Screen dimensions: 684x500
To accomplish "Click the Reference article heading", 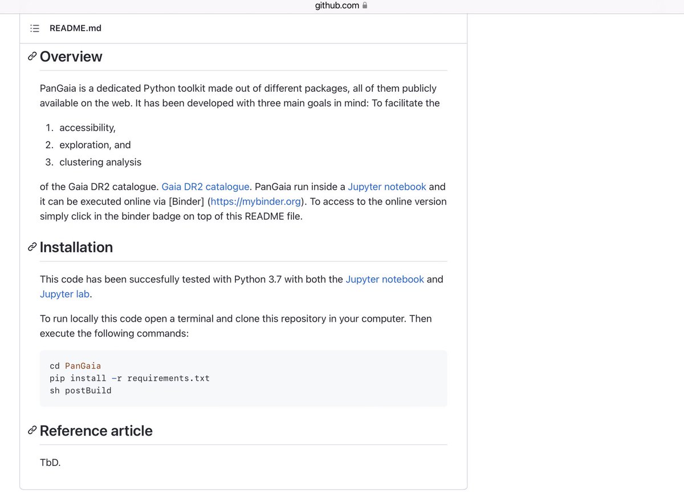I will click(x=96, y=431).
